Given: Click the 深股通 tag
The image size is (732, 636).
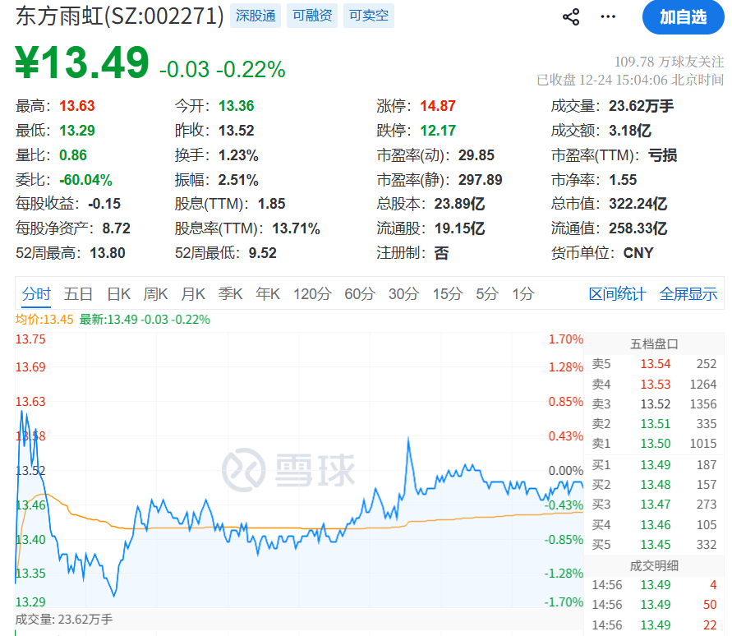Looking at the screenshot, I should (x=256, y=16).
